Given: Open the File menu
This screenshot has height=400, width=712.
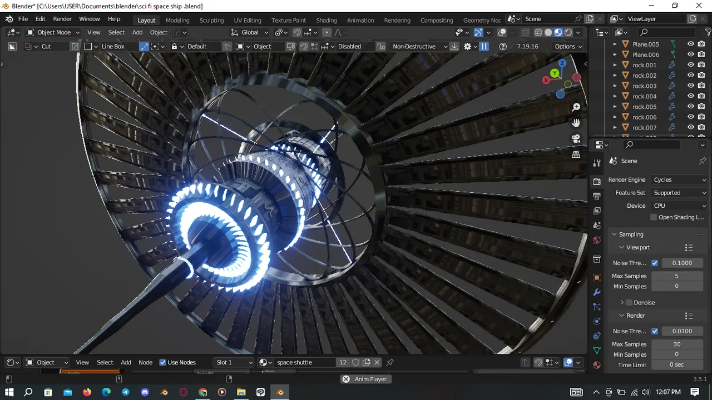Looking at the screenshot, I should tap(23, 19).
